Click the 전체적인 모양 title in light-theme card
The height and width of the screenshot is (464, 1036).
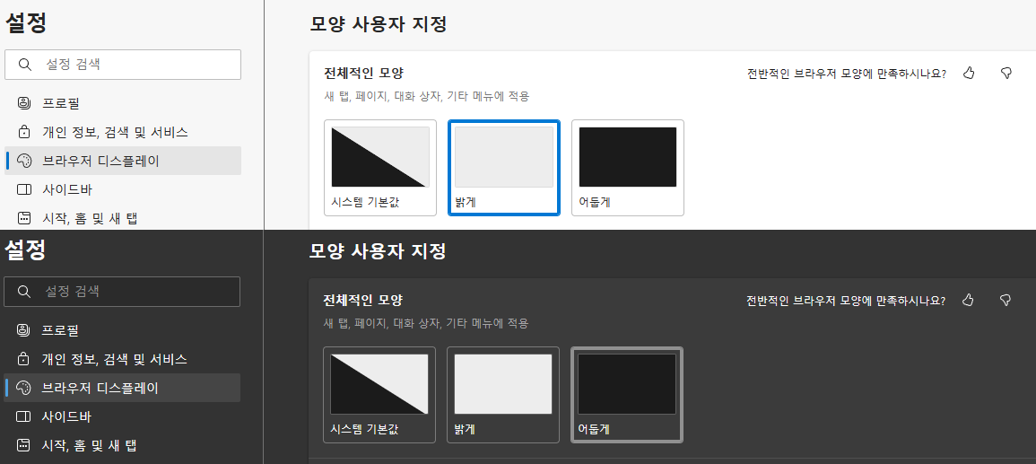tap(363, 73)
